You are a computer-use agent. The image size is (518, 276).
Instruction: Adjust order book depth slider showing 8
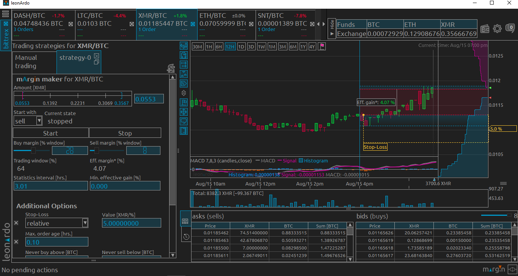click(496, 215)
